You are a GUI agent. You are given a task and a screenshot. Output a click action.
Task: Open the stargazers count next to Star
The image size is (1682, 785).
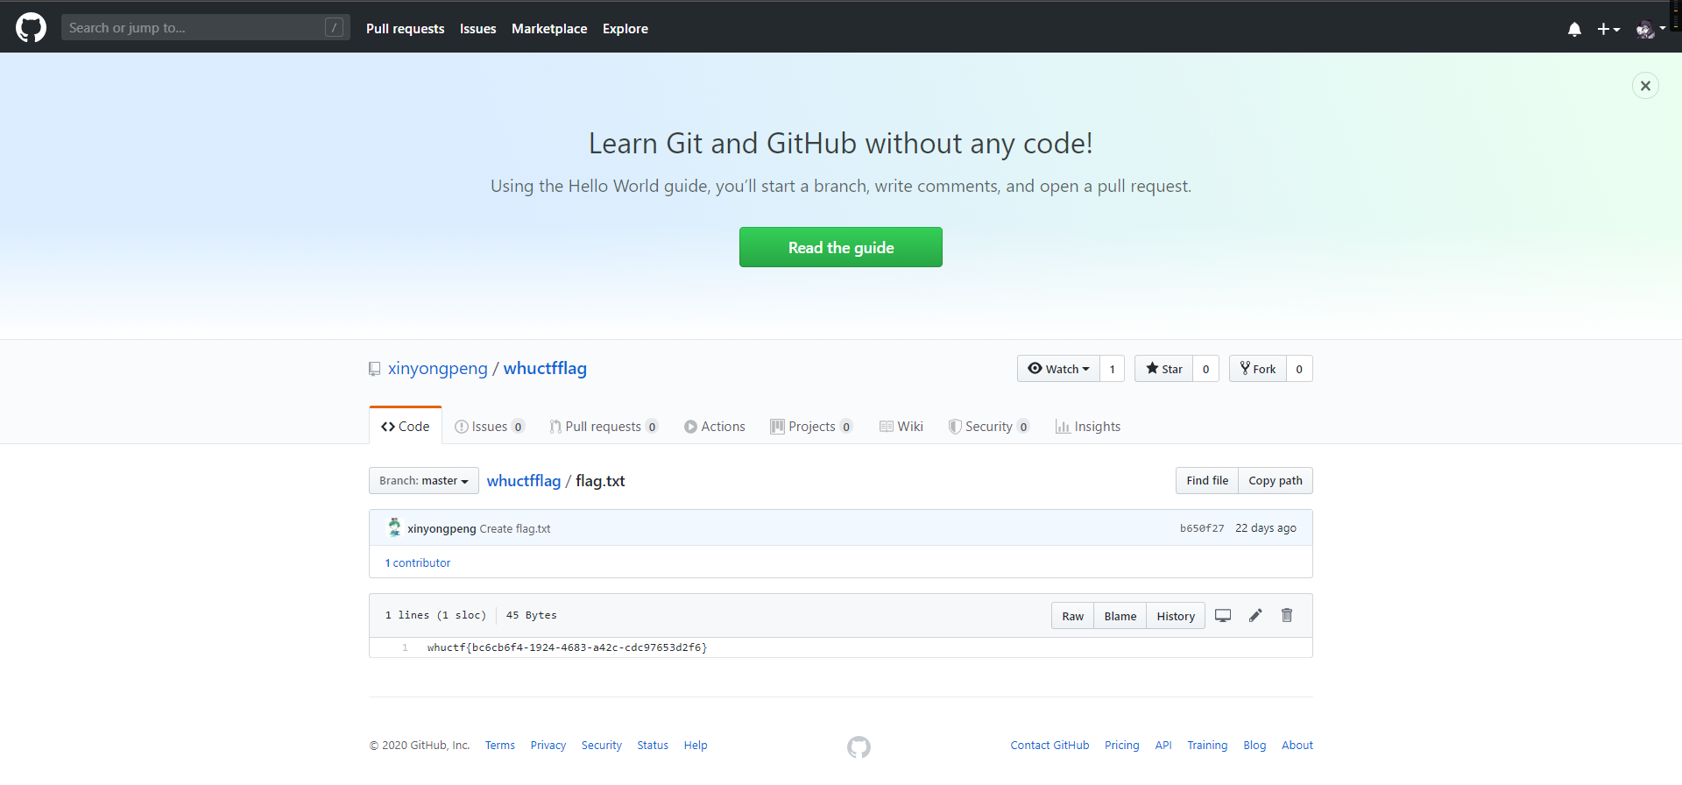[x=1206, y=369]
